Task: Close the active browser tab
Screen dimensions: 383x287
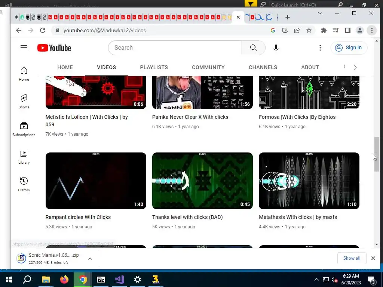Action: coord(238,17)
